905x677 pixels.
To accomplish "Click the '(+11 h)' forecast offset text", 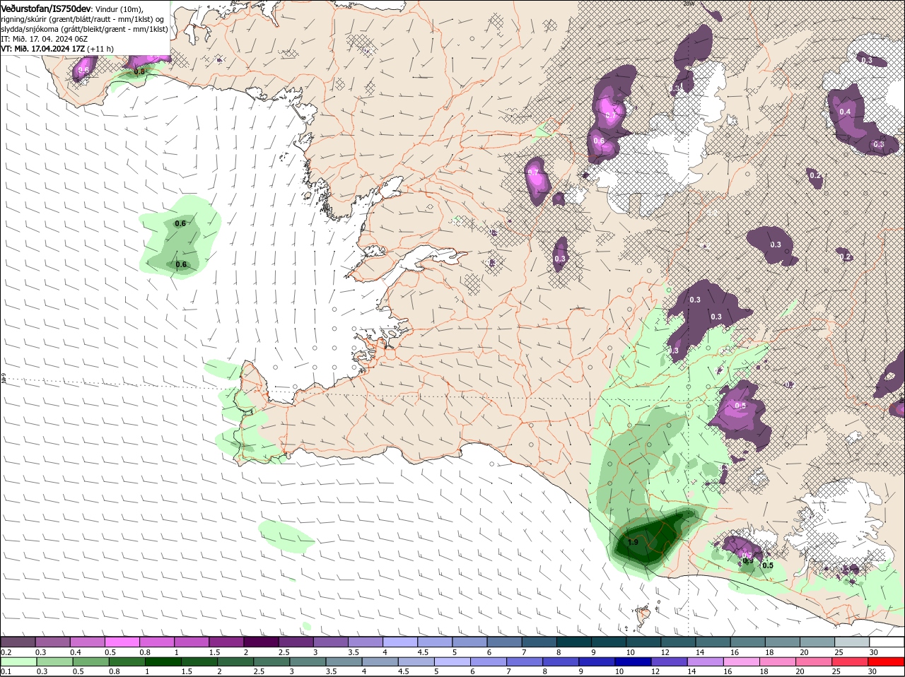I will [100, 49].
